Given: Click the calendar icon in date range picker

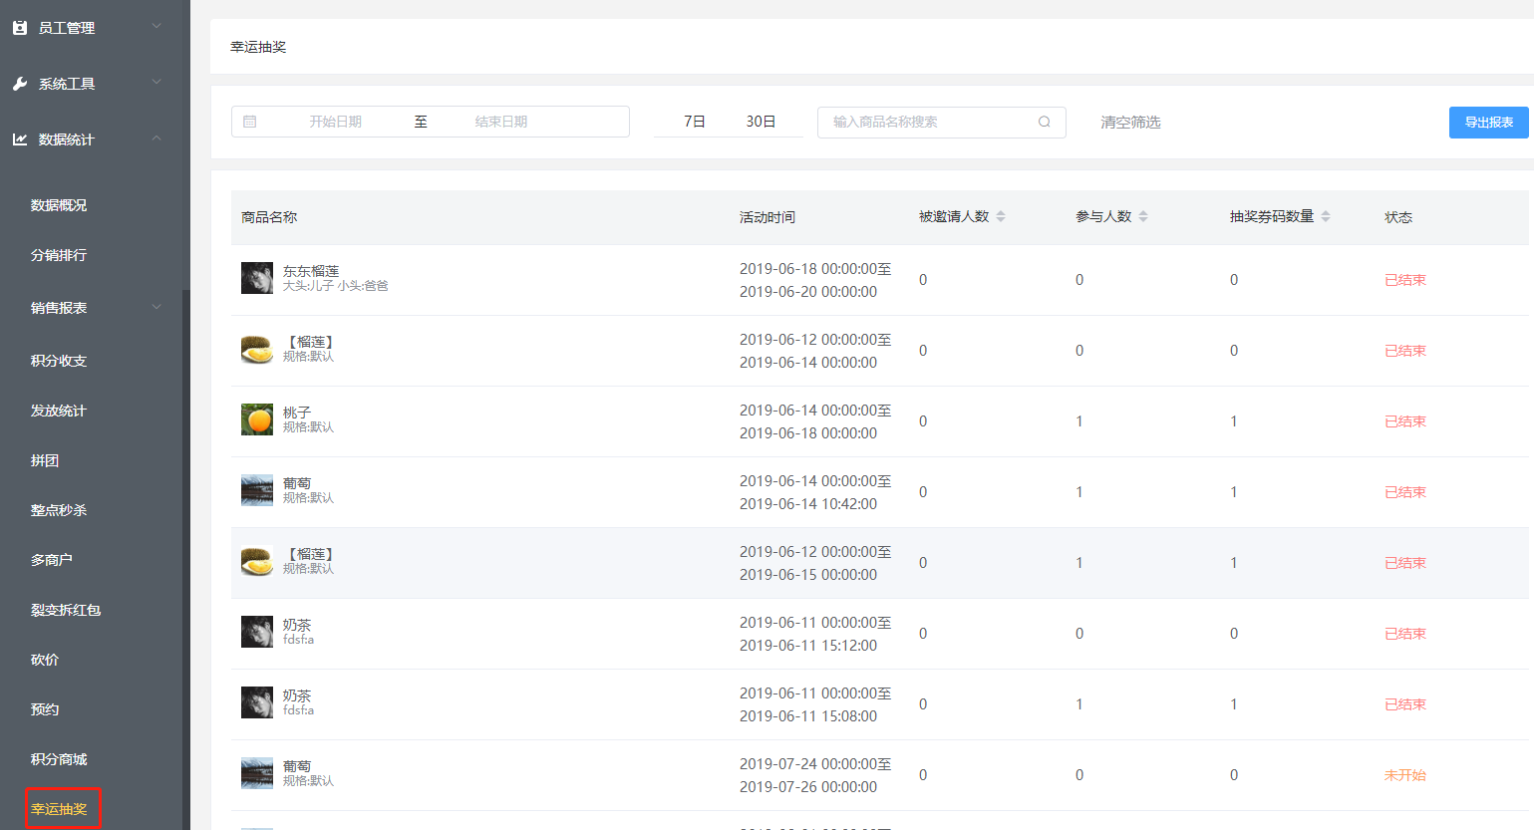Looking at the screenshot, I should tap(250, 122).
